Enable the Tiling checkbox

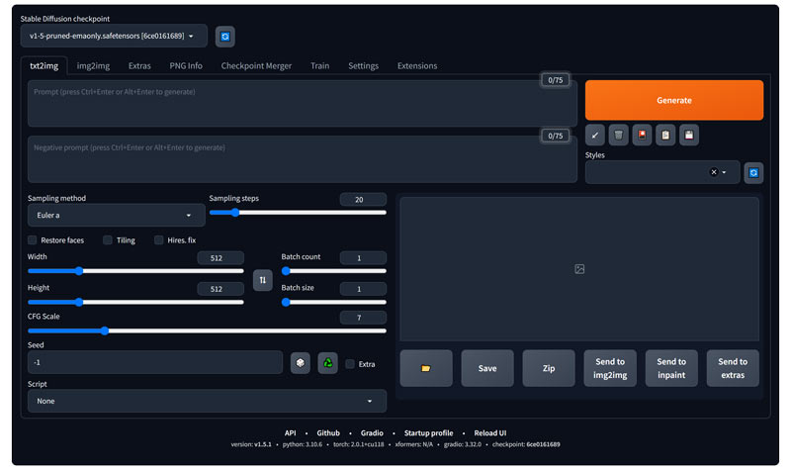(x=108, y=239)
